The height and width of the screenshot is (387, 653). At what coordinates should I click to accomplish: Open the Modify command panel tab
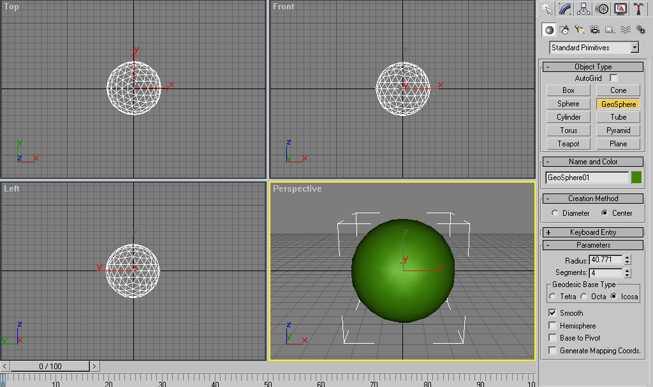[x=565, y=9]
